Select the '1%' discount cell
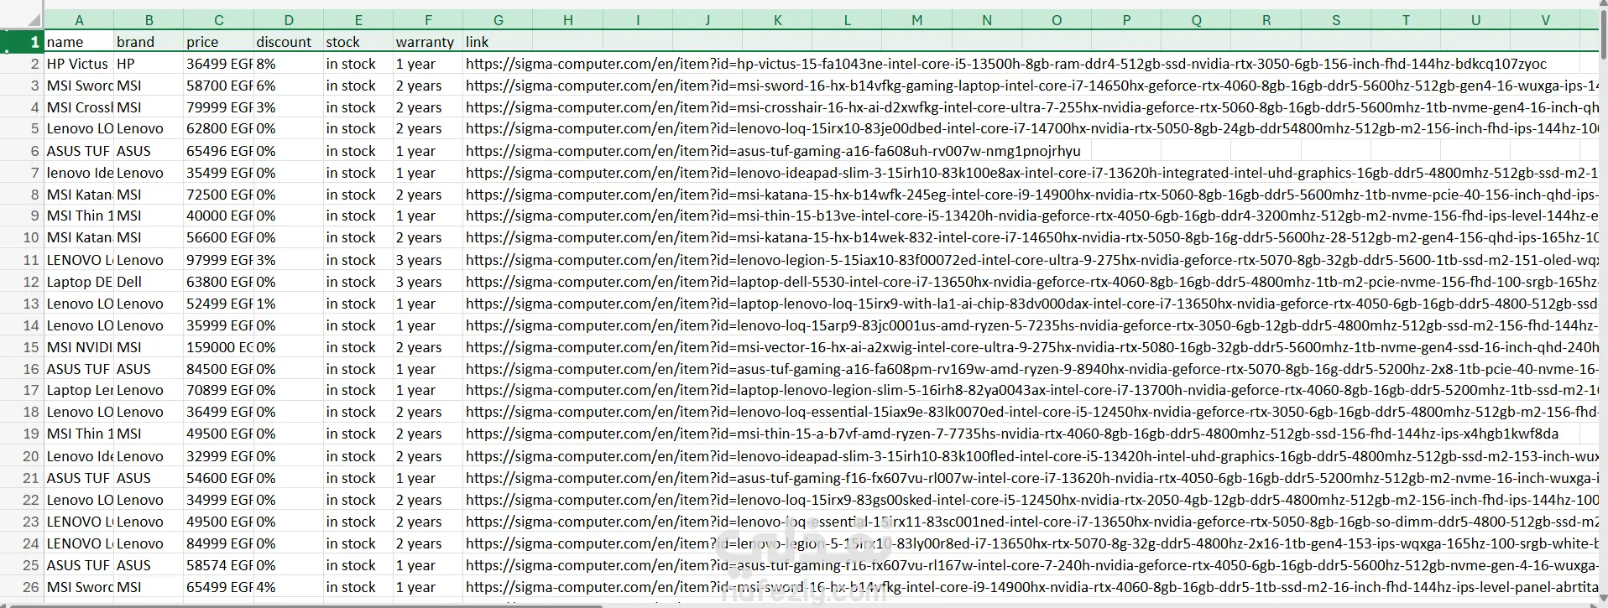Image resolution: width=1608 pixels, height=608 pixels. [x=288, y=304]
